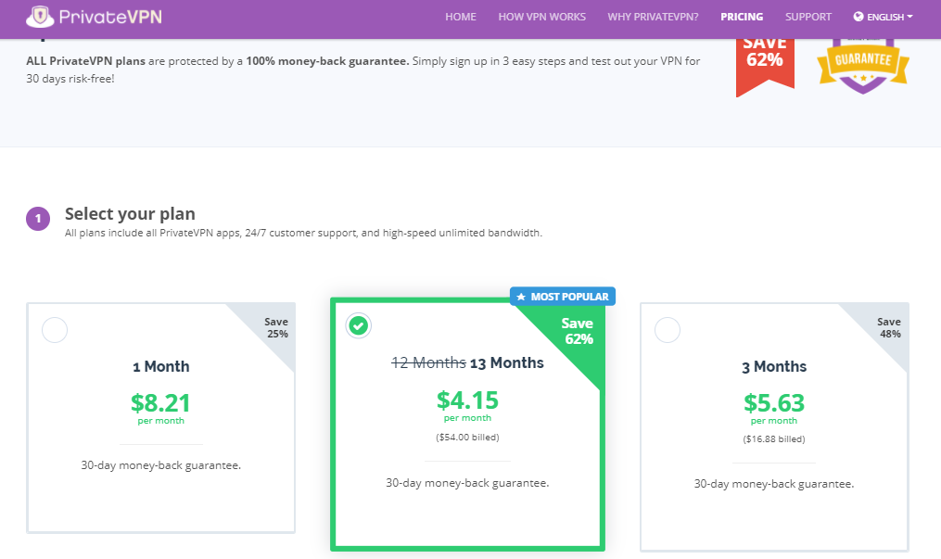Screen dimensions: 941x559
Task: Open the English language dropdown
Action: click(x=884, y=17)
